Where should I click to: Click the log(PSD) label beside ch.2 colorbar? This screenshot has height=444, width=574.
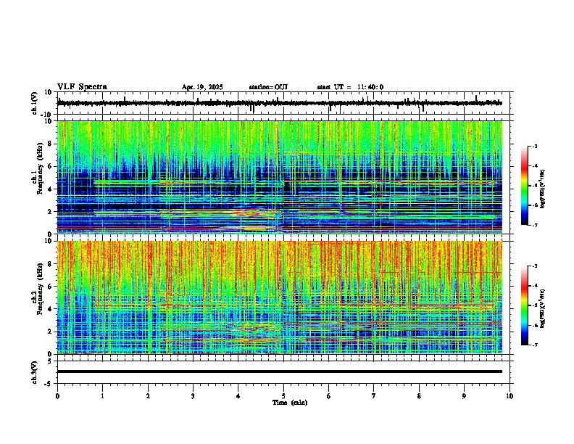pos(543,308)
